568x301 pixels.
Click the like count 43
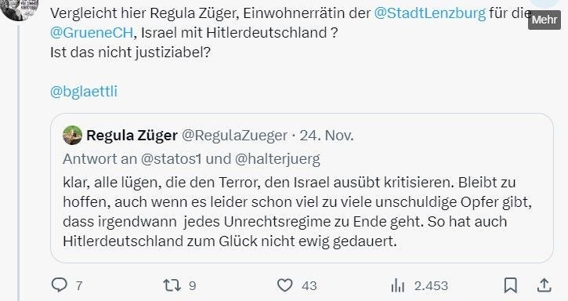point(309,286)
